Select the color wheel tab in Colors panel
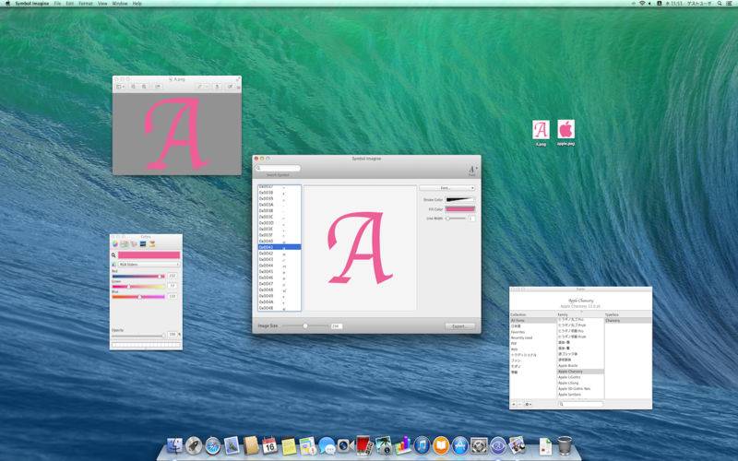Screen dimensions: 738x461 point(115,243)
